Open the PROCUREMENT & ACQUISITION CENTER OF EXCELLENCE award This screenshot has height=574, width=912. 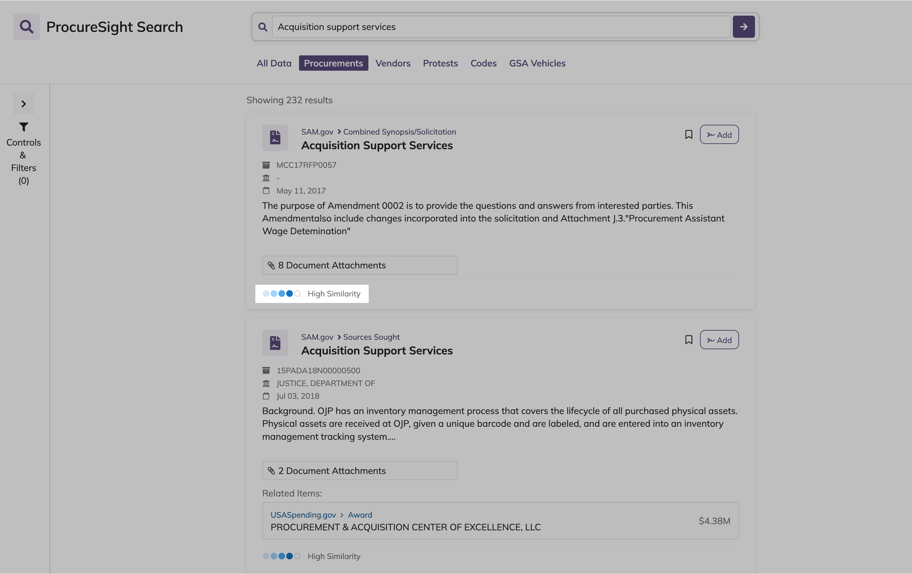pos(405,527)
